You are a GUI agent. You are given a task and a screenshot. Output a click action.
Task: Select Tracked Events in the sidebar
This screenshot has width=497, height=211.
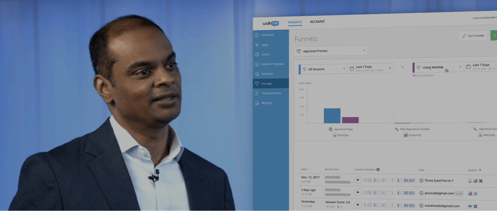point(271,93)
